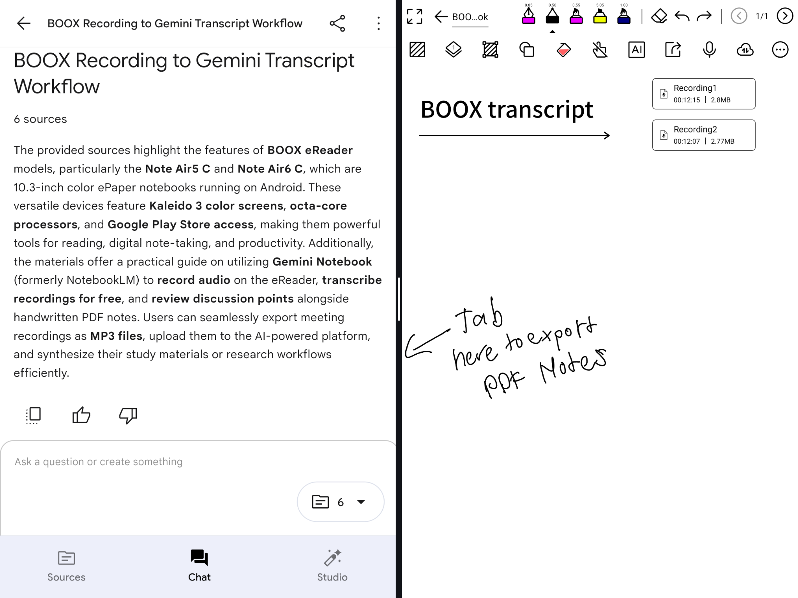Open the export and share notes icon
Image resolution: width=798 pixels, height=598 pixels.
(x=673, y=50)
